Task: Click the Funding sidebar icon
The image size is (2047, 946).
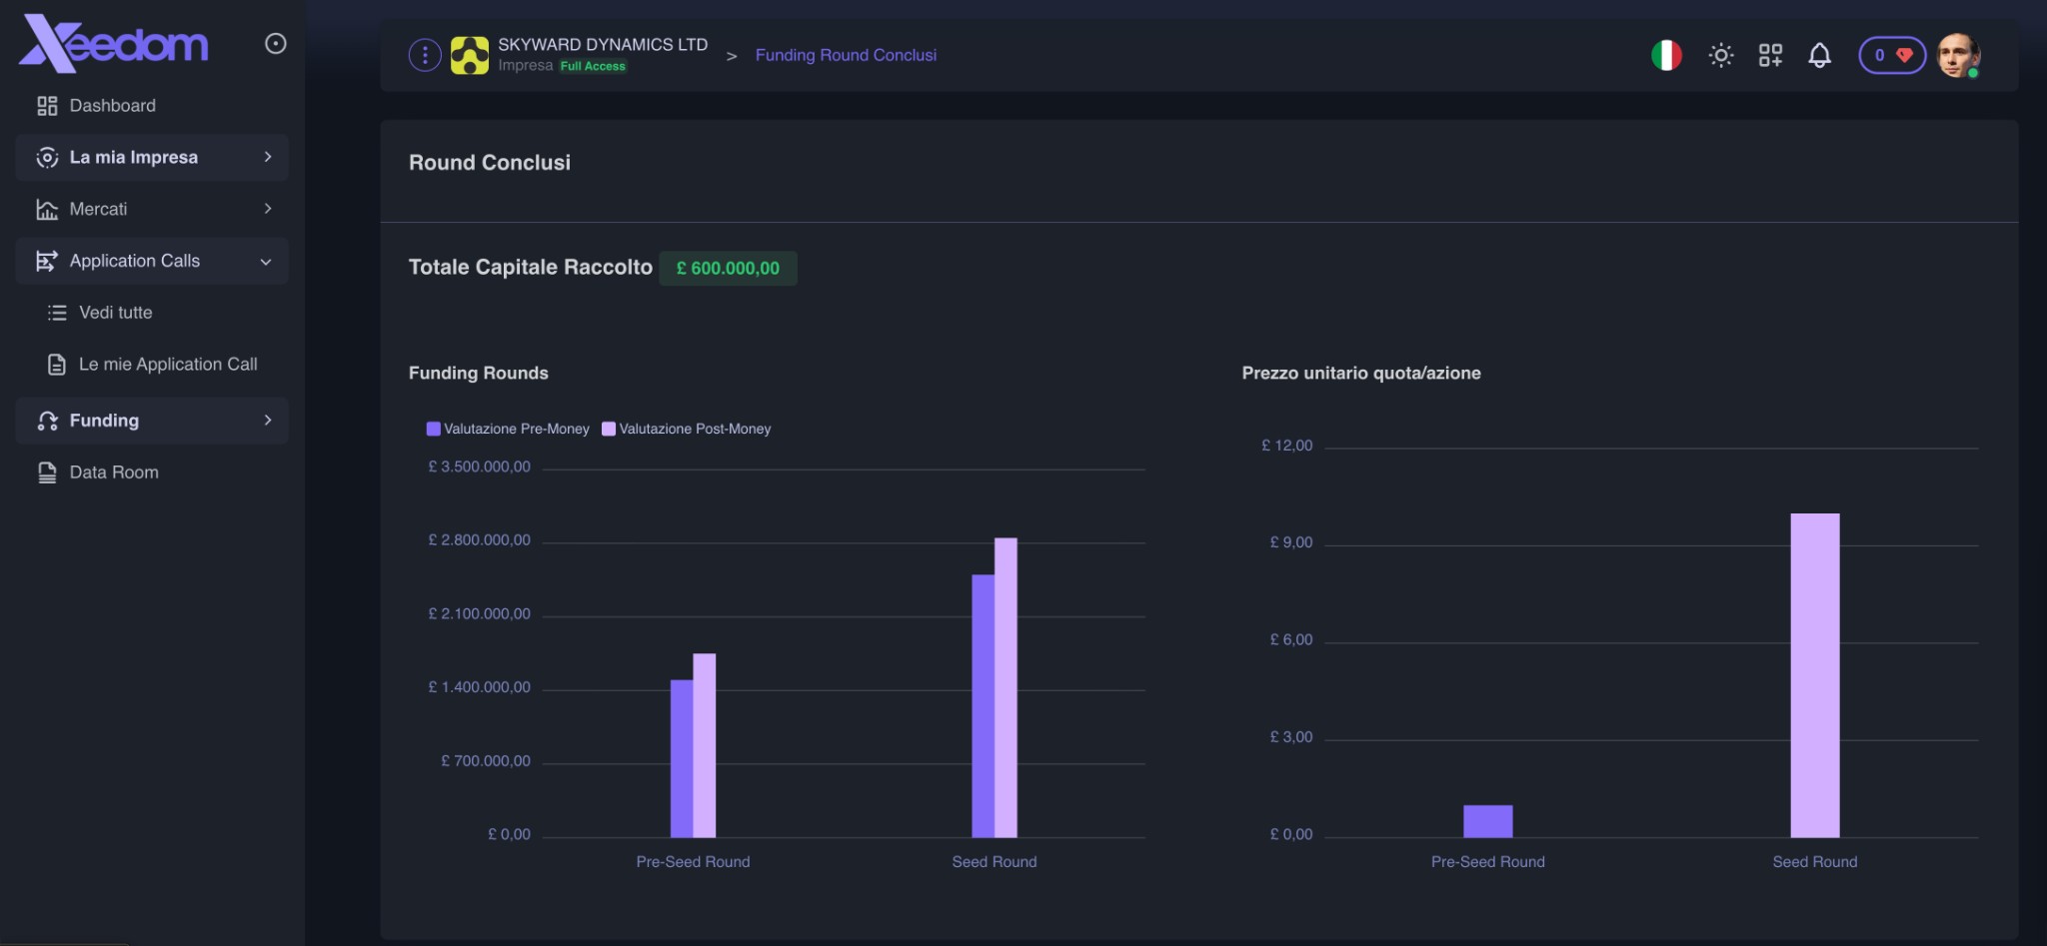Action: (x=47, y=421)
